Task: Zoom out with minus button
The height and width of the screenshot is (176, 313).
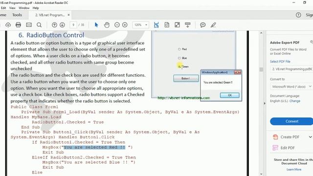Action: tap(117, 25)
